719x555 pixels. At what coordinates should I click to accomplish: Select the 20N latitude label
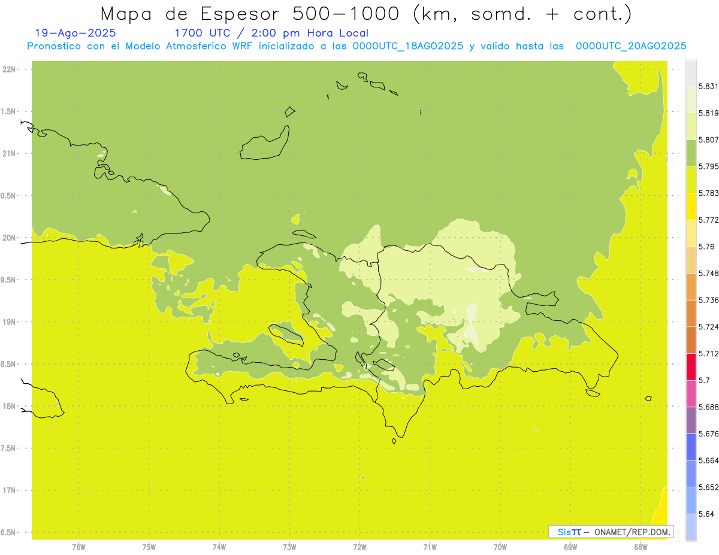point(8,238)
